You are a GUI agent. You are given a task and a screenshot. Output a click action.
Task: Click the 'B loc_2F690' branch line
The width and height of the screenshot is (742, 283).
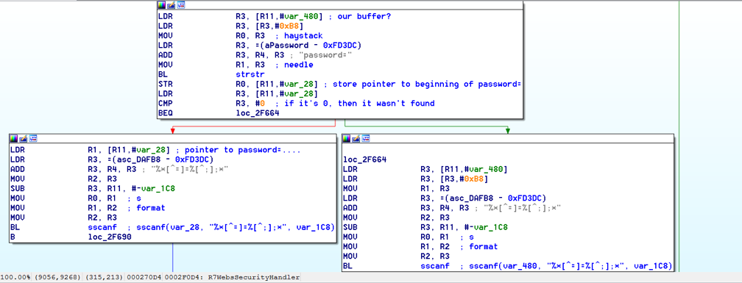(x=71, y=237)
